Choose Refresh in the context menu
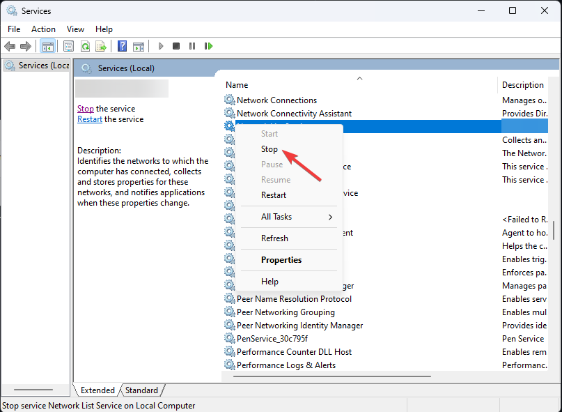The image size is (562, 412). click(x=274, y=238)
